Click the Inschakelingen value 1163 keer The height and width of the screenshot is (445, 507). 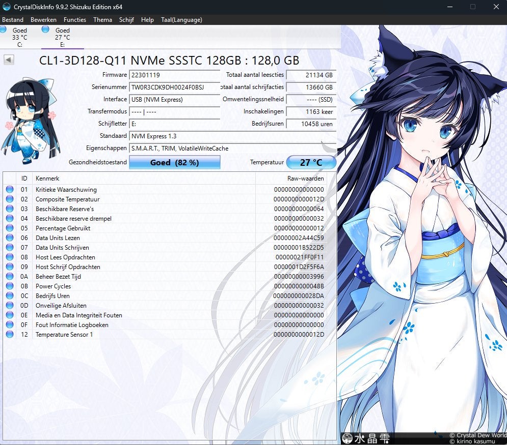coord(311,112)
